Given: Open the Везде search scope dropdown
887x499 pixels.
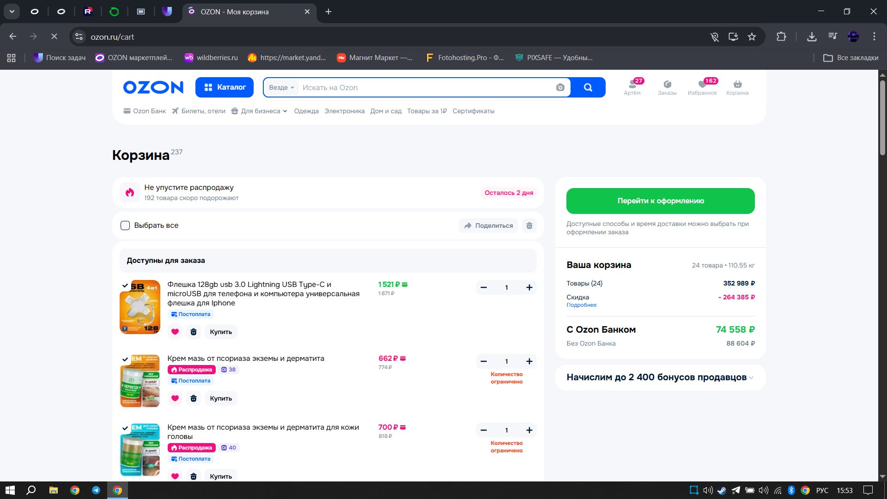Looking at the screenshot, I should 281,87.
